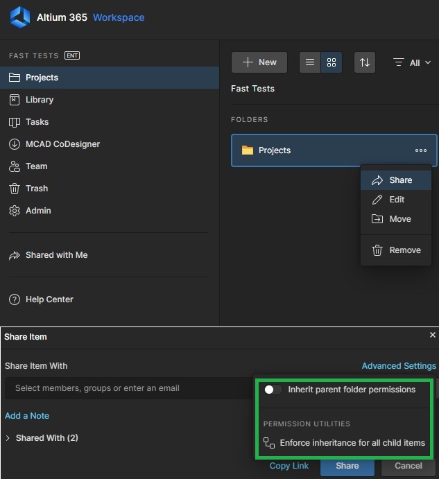Open the Workspace link in header
The image size is (439, 479).
[119, 17]
